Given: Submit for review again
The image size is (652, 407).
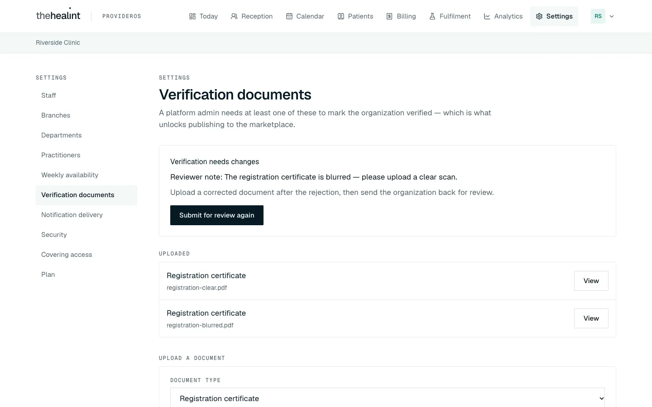Looking at the screenshot, I should click(x=217, y=215).
